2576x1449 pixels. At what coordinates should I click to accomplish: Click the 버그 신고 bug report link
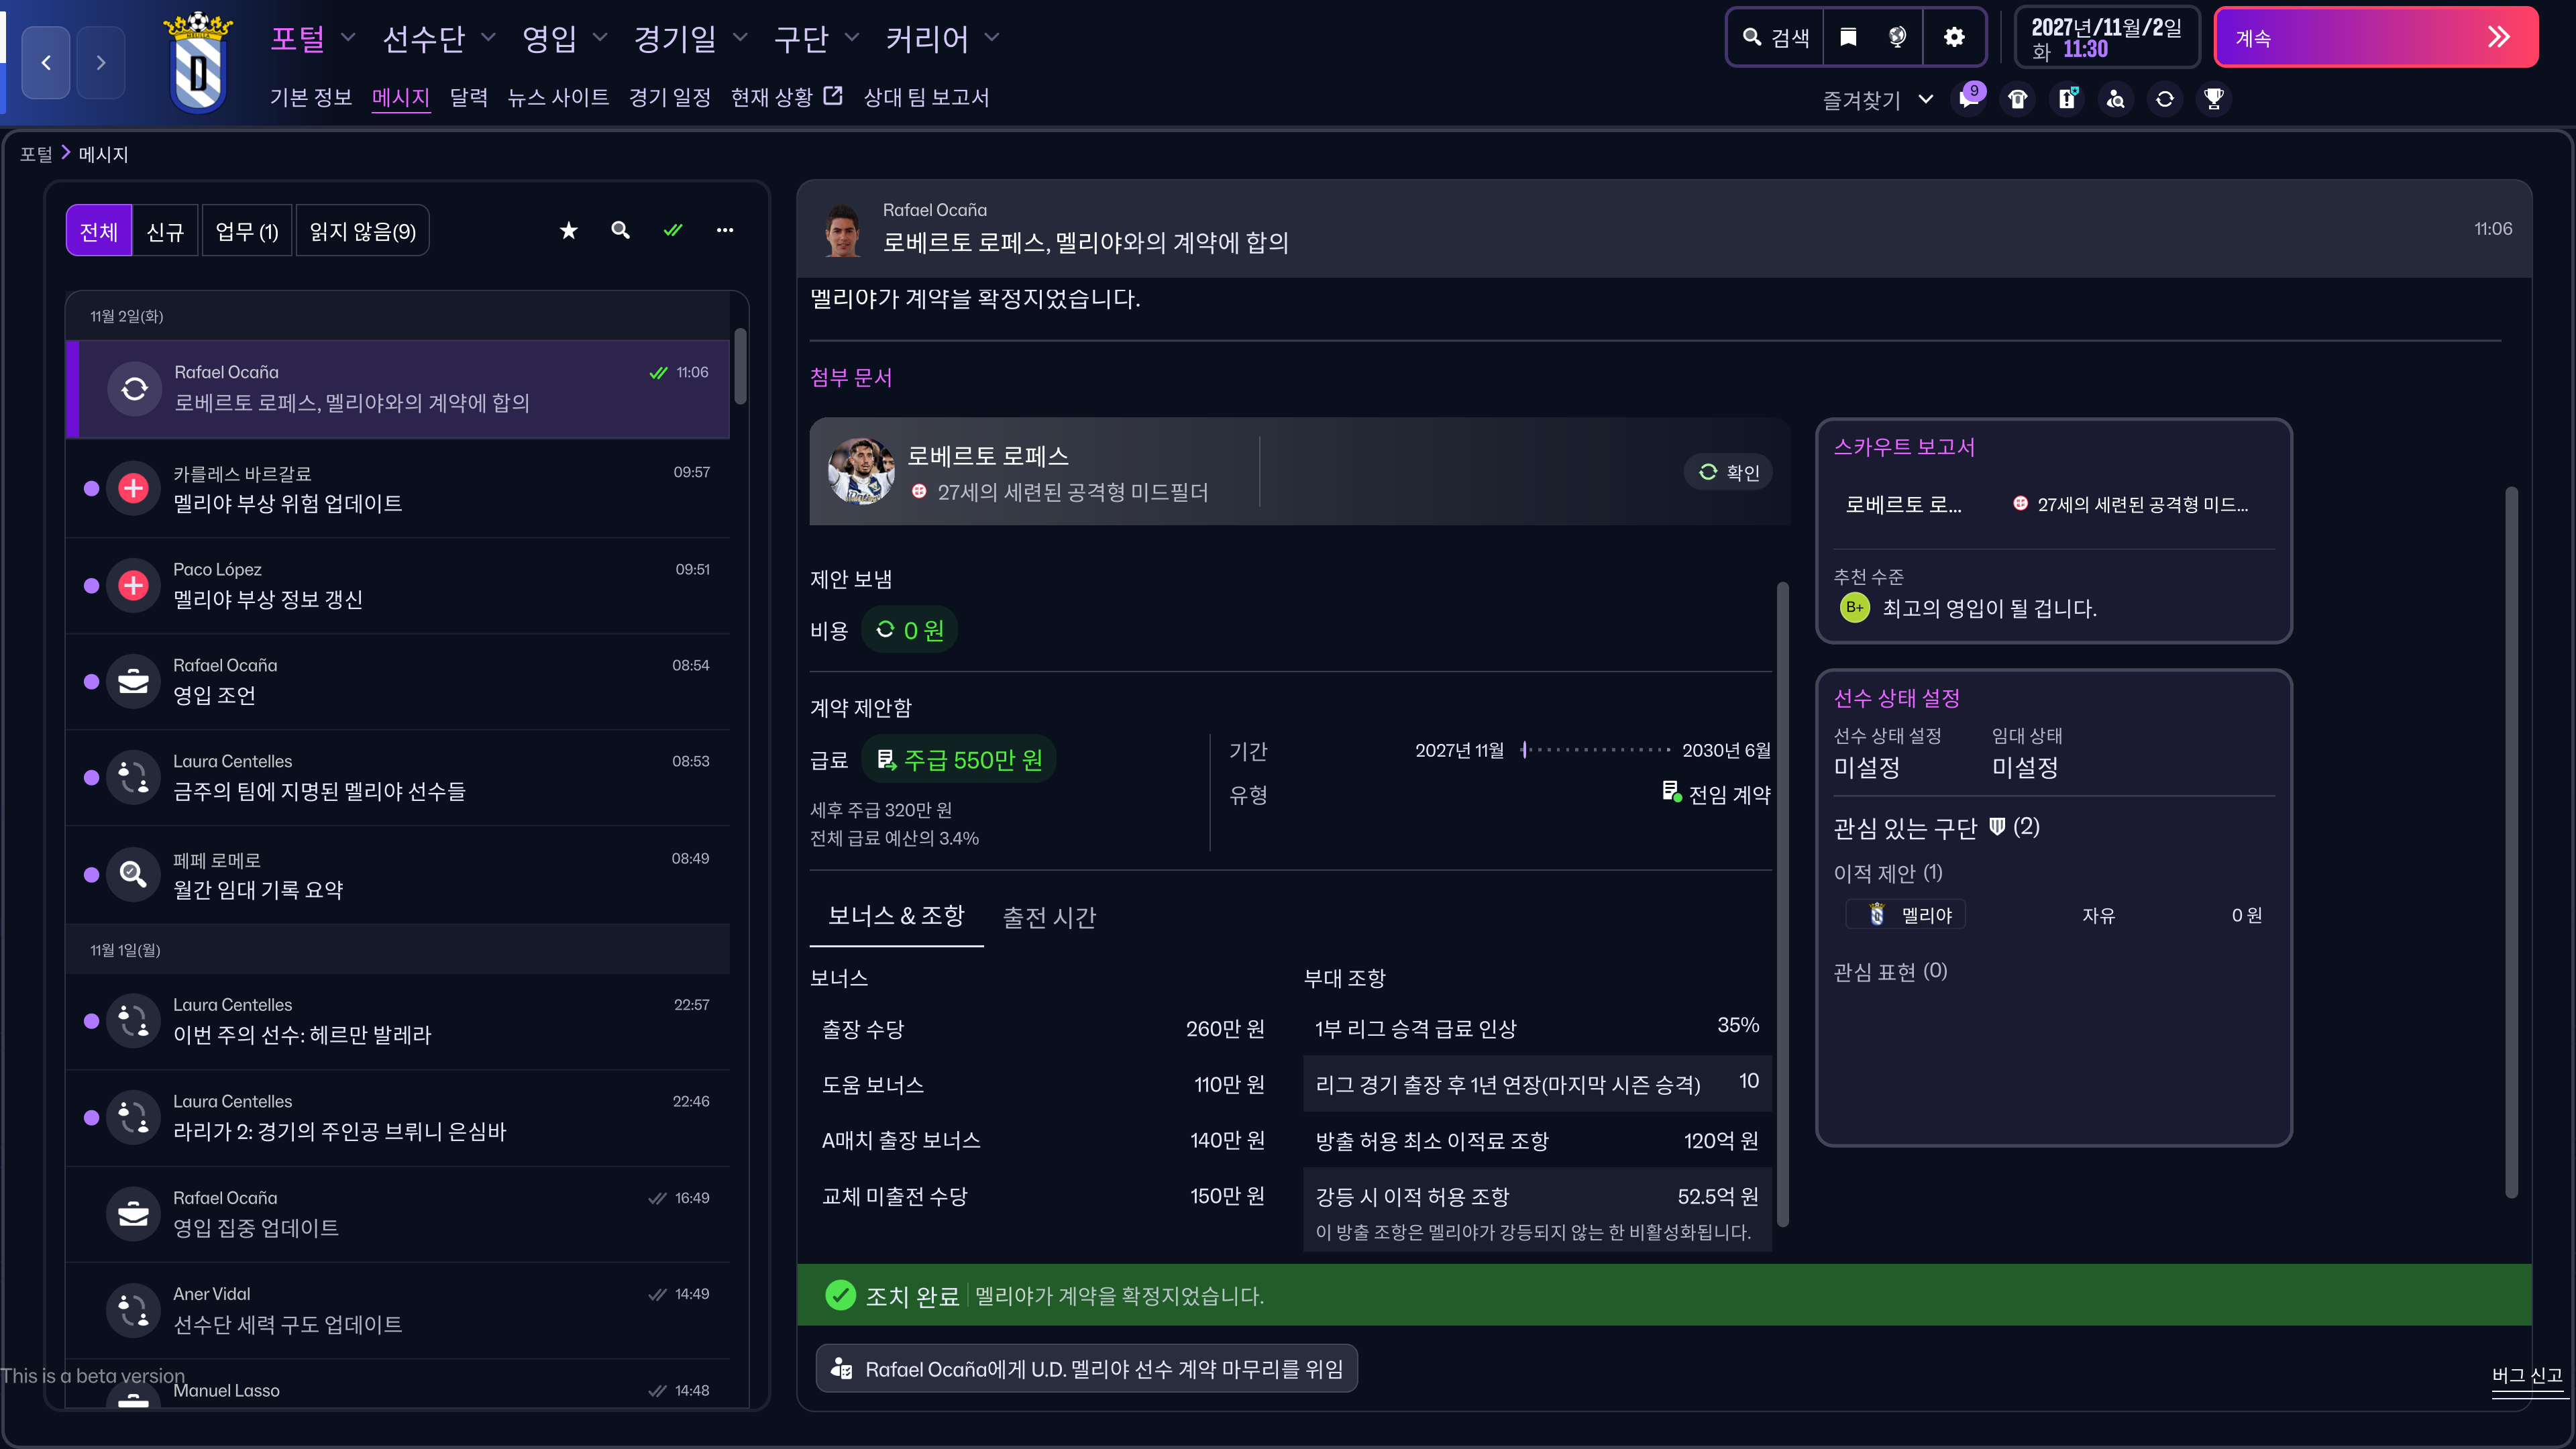point(2526,1375)
